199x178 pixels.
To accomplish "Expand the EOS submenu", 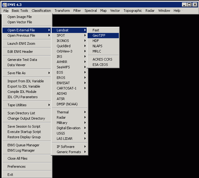I will [x=69, y=72].
